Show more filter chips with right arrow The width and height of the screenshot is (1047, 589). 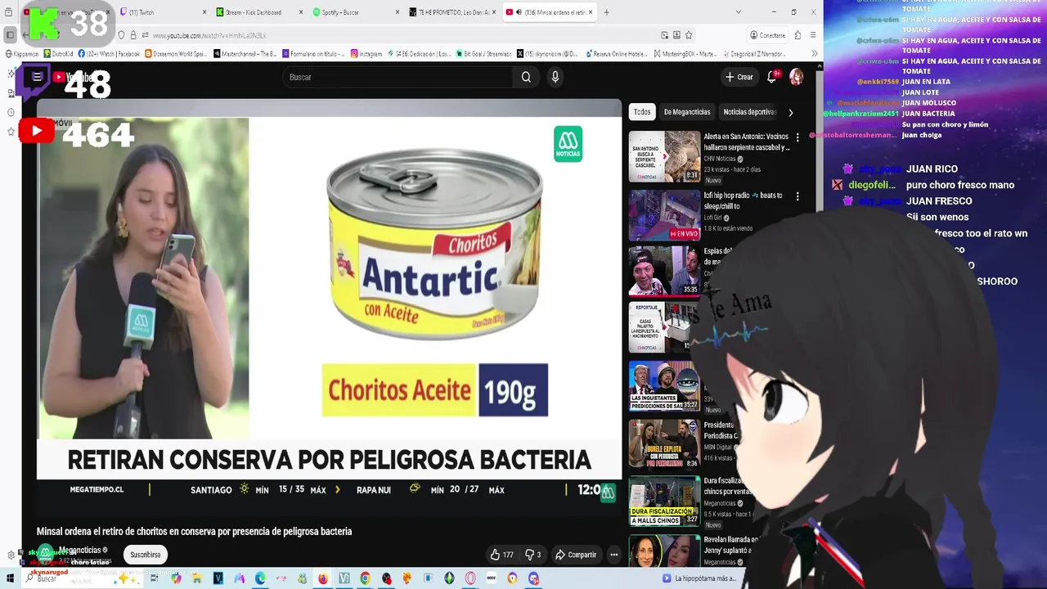point(790,112)
